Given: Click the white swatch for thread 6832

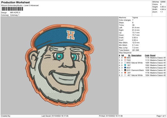Looking at the screenshot, I should [x=125, y=63].
